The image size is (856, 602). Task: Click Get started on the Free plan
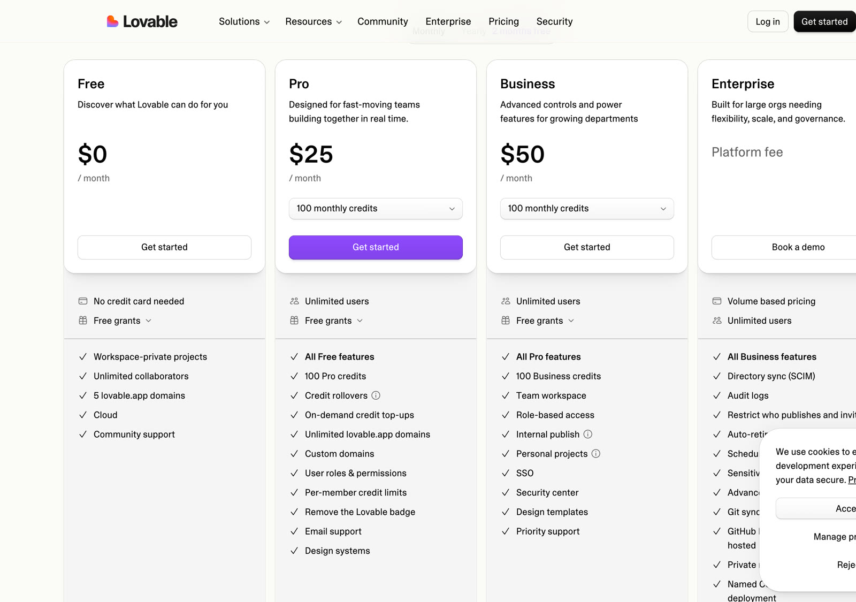(164, 247)
